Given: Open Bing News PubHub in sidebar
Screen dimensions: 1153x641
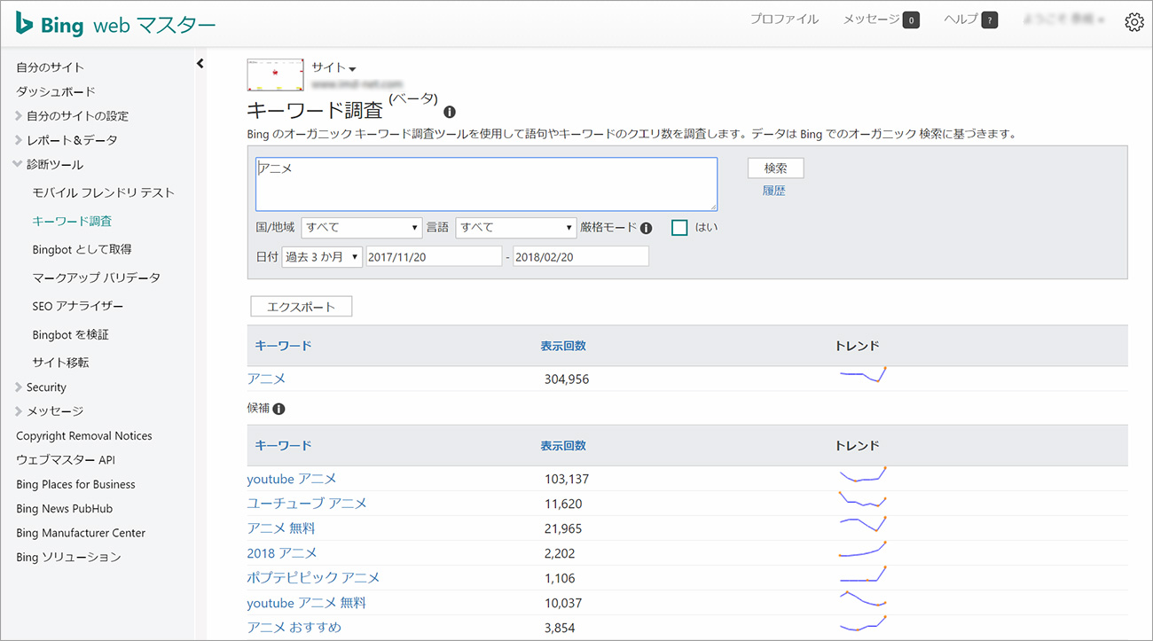Looking at the screenshot, I should pyautogui.click(x=65, y=509).
